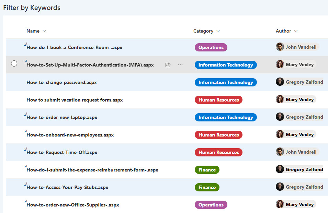Click John Vandrell's avatar in the Conference Room row

click(280, 47)
